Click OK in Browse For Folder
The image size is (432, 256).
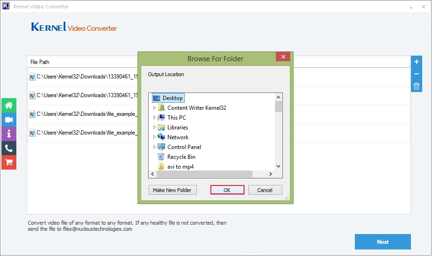coord(227,190)
